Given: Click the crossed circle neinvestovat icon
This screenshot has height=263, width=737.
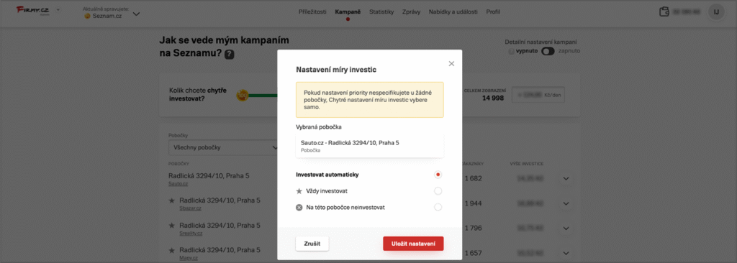Looking at the screenshot, I should tap(299, 207).
